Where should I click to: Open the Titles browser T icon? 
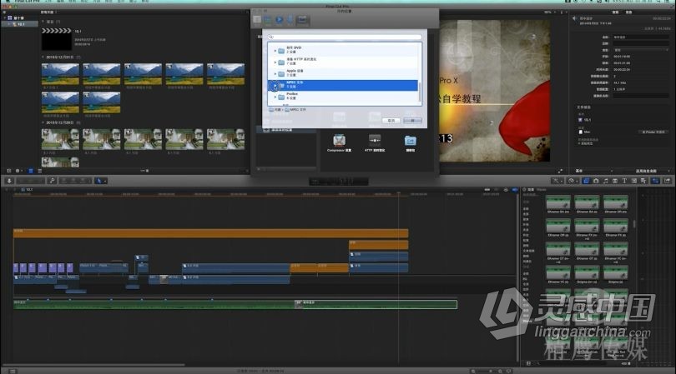click(x=624, y=181)
